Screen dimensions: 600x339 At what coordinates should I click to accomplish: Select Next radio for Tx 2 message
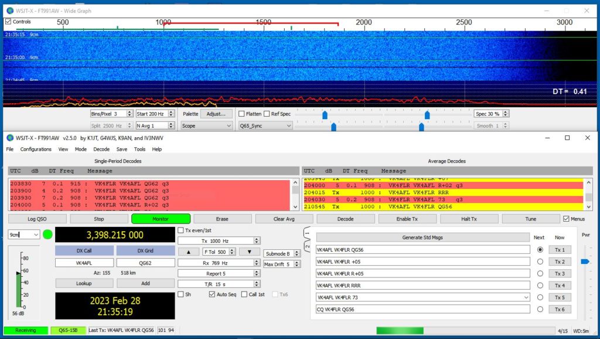point(540,262)
